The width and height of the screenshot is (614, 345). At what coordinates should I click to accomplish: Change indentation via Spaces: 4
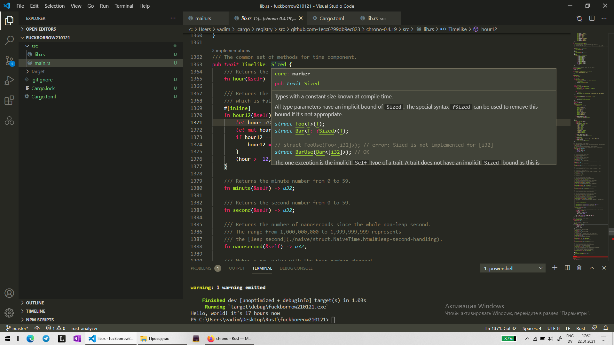pyautogui.click(x=532, y=328)
